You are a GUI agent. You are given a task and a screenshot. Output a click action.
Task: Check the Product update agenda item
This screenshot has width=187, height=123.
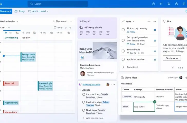click(83, 102)
